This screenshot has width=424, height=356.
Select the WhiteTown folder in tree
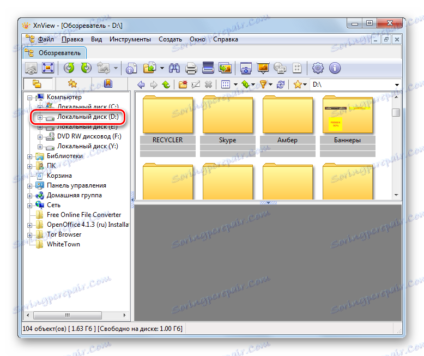click(63, 244)
